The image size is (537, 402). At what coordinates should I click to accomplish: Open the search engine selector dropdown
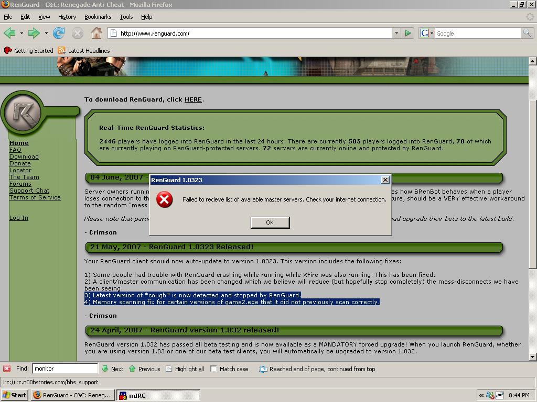pyautogui.click(x=427, y=33)
